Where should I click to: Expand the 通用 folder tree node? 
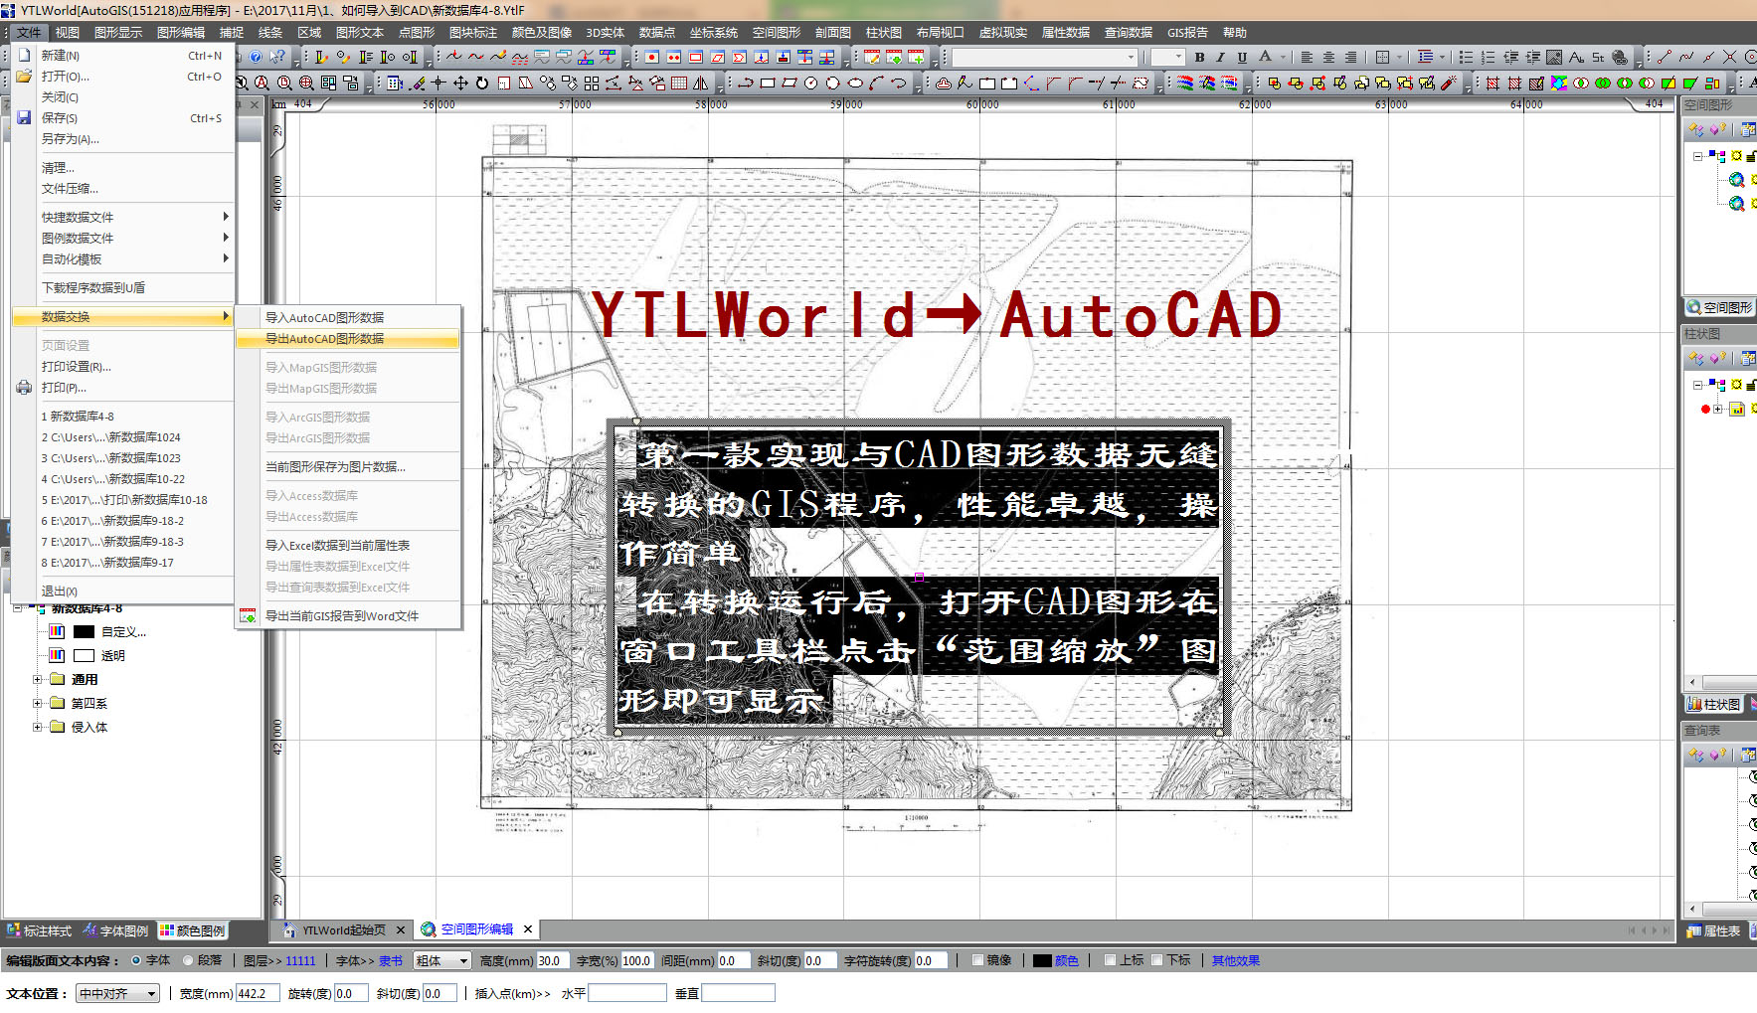click(x=38, y=679)
